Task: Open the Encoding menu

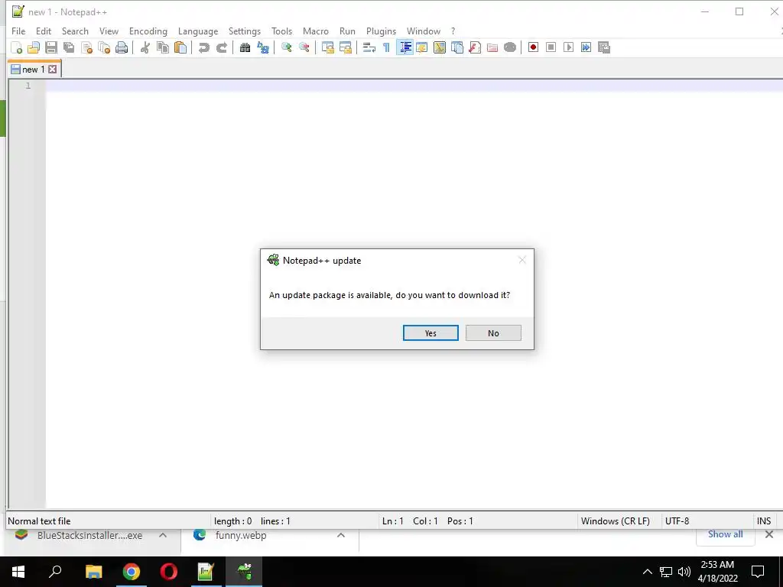Action: pyautogui.click(x=148, y=31)
